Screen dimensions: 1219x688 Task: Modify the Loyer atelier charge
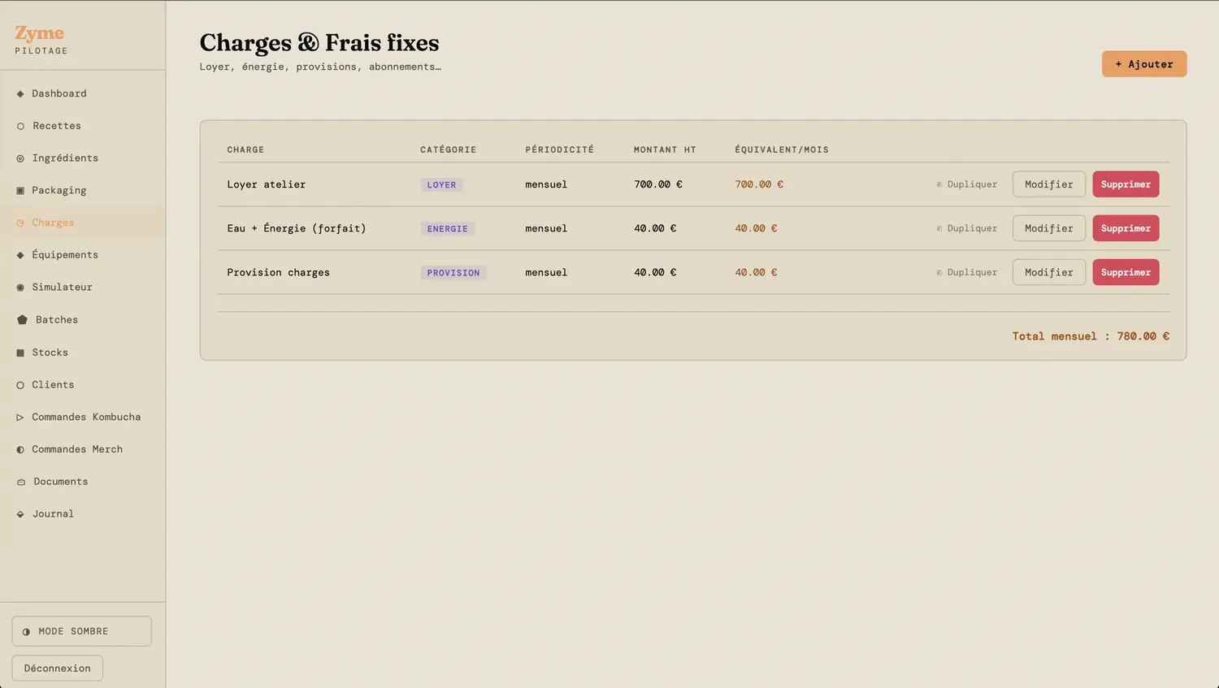pyautogui.click(x=1048, y=184)
